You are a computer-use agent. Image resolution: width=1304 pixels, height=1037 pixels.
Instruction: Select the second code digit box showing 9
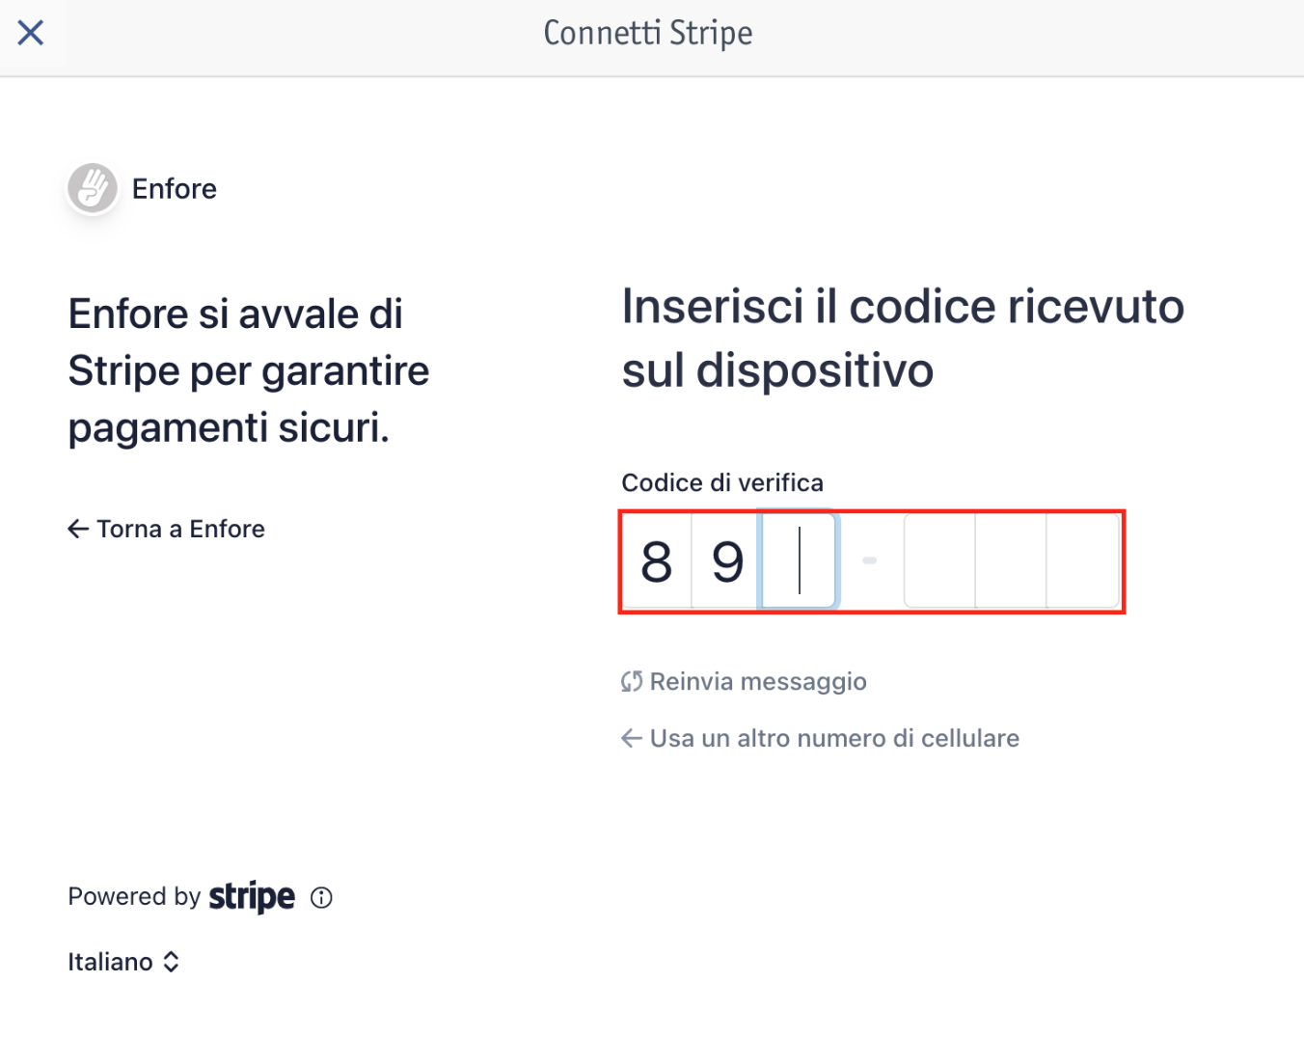[x=727, y=561]
